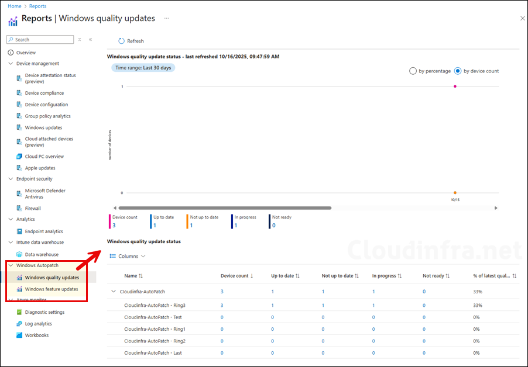Click the chart's horizontal scrollbar
This screenshot has height=367, width=528.
(x=225, y=207)
